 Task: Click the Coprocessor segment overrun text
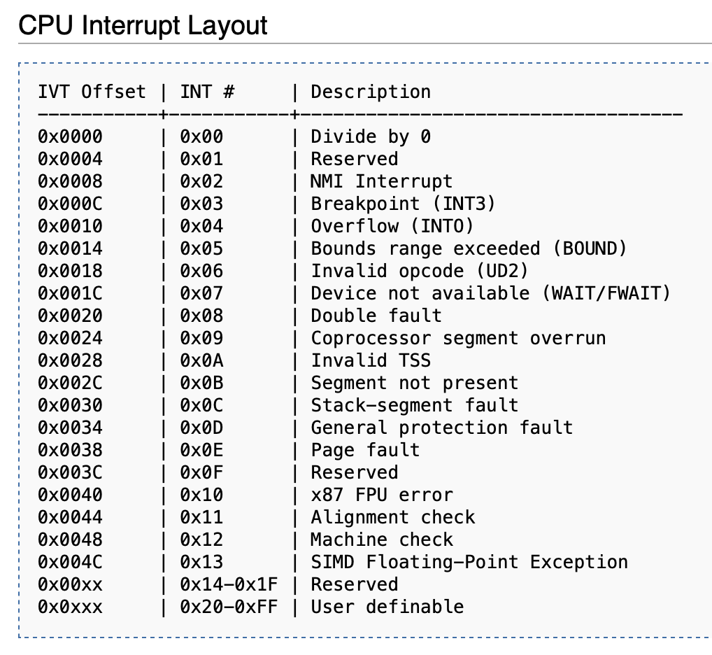point(458,338)
